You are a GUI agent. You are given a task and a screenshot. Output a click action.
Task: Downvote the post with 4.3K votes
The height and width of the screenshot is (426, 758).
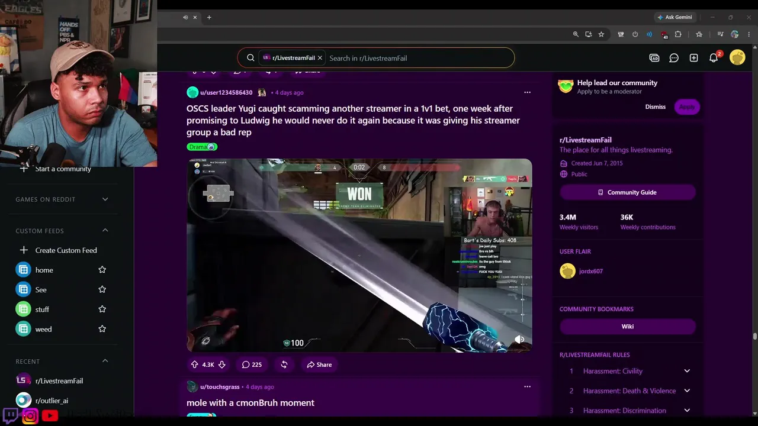coord(222,364)
